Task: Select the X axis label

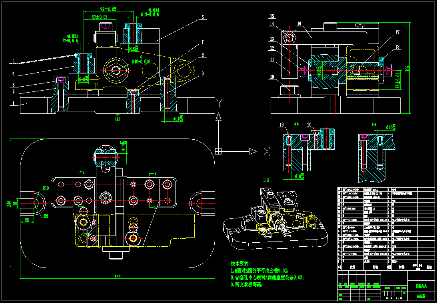Action: coord(267,151)
